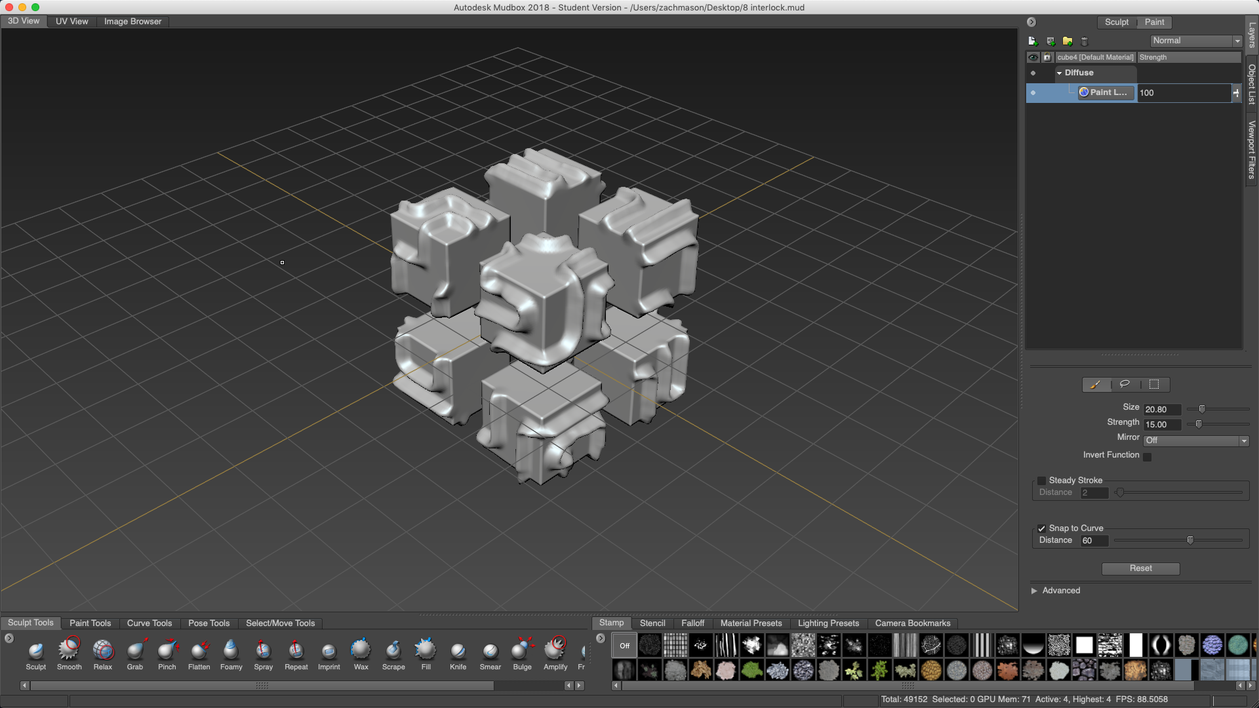Expand the Advanced section

coord(1035,591)
